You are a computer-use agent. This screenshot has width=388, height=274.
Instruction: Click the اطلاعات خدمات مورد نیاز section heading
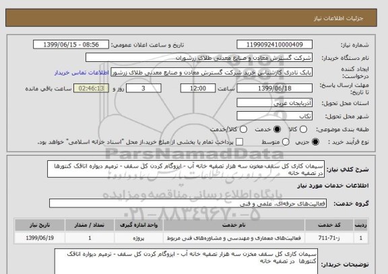[333, 186]
